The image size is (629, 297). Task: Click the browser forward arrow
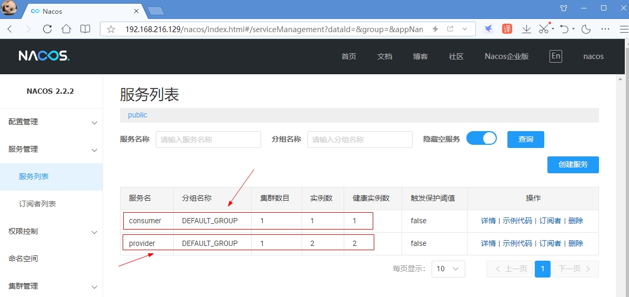(x=28, y=29)
